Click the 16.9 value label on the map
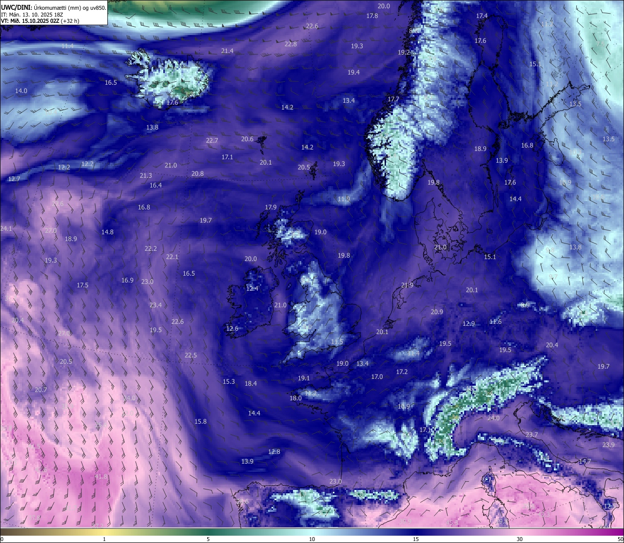Viewport: 624px width, 543px height. tap(127, 281)
